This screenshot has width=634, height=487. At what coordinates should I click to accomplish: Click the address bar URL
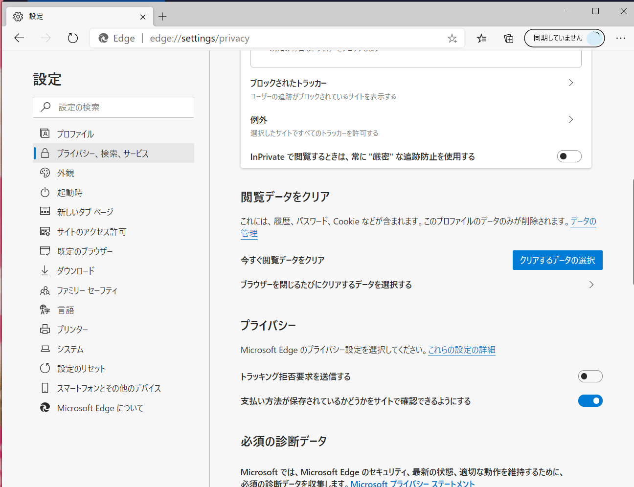(x=200, y=38)
